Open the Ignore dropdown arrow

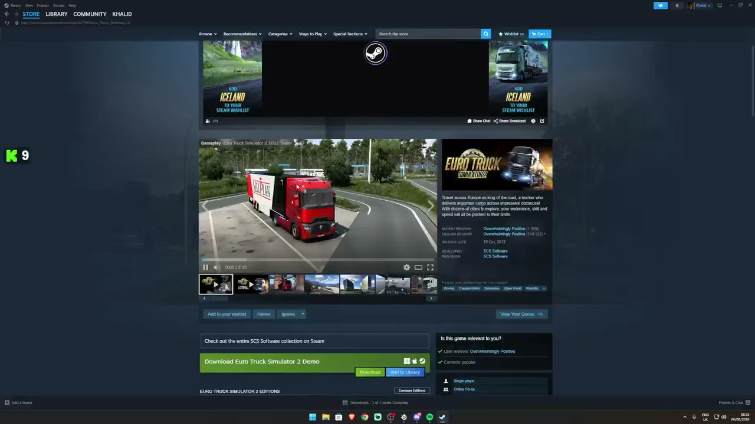[303, 314]
